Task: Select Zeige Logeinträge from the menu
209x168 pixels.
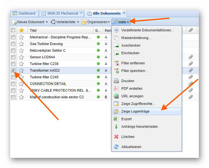Action: (x=135, y=111)
